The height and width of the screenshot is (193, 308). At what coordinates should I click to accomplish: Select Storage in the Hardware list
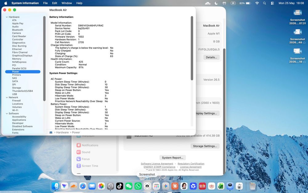coord(17,88)
